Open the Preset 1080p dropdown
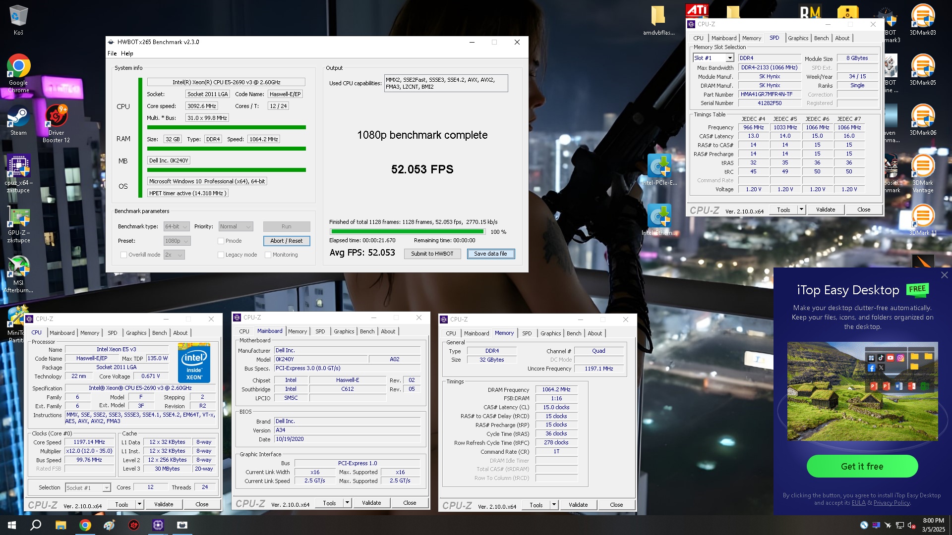This screenshot has width=952, height=535. (177, 241)
